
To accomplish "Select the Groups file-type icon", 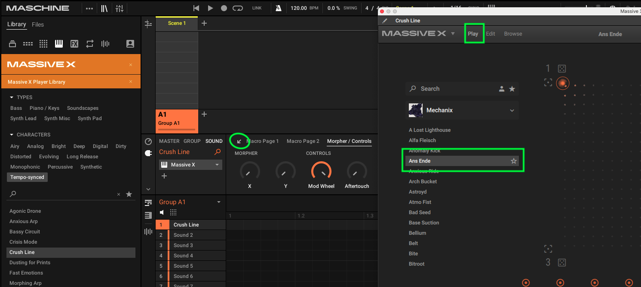I will (28, 44).
